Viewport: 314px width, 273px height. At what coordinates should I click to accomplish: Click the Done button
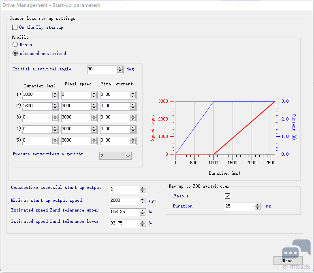point(287,260)
